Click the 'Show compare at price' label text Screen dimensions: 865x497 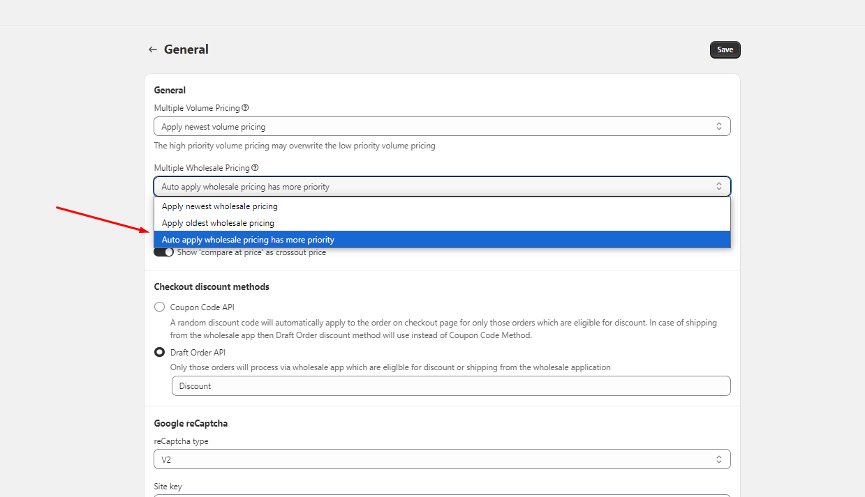(251, 252)
